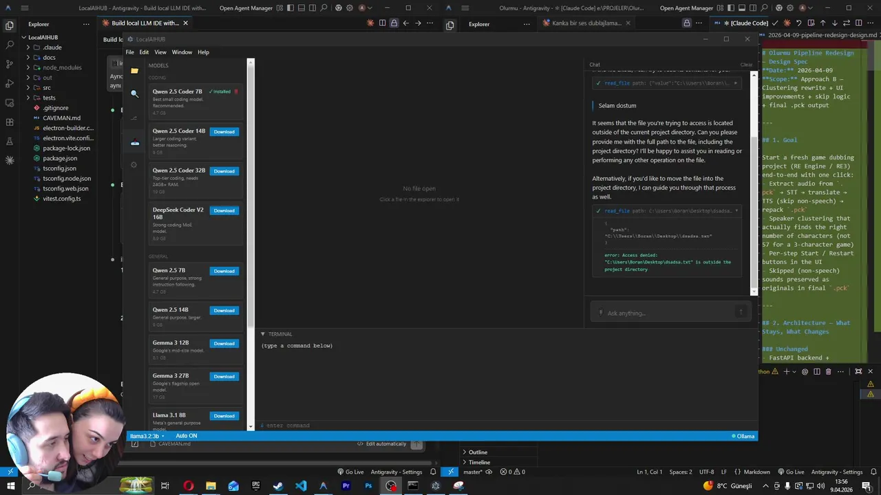Expand the docs folder in Explorer

coord(48,58)
